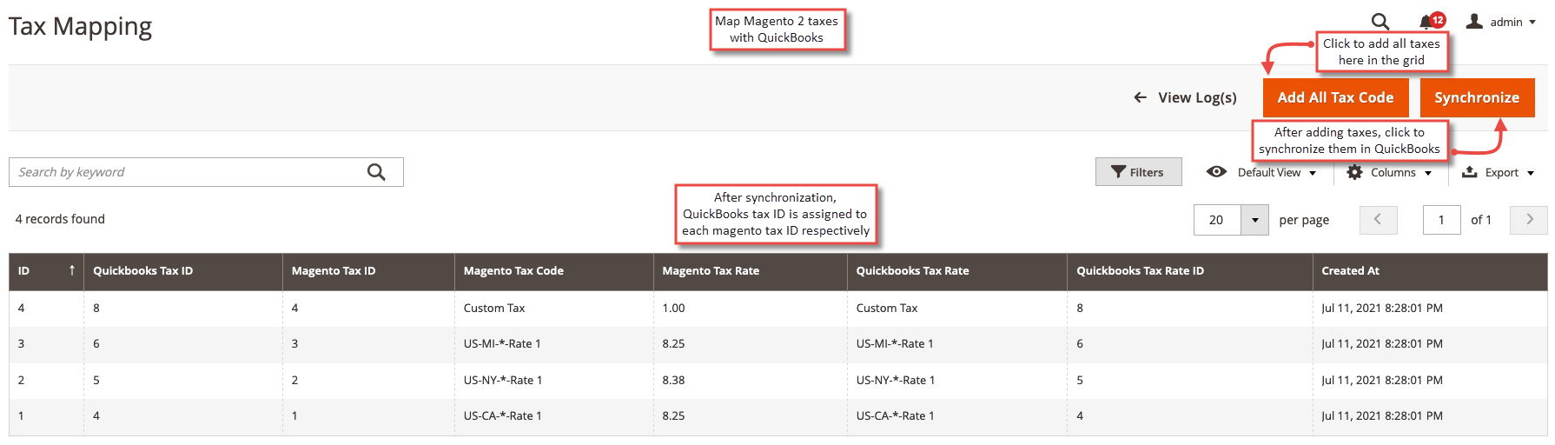
Task: Click the Tax Mapping page title
Action: point(80,27)
